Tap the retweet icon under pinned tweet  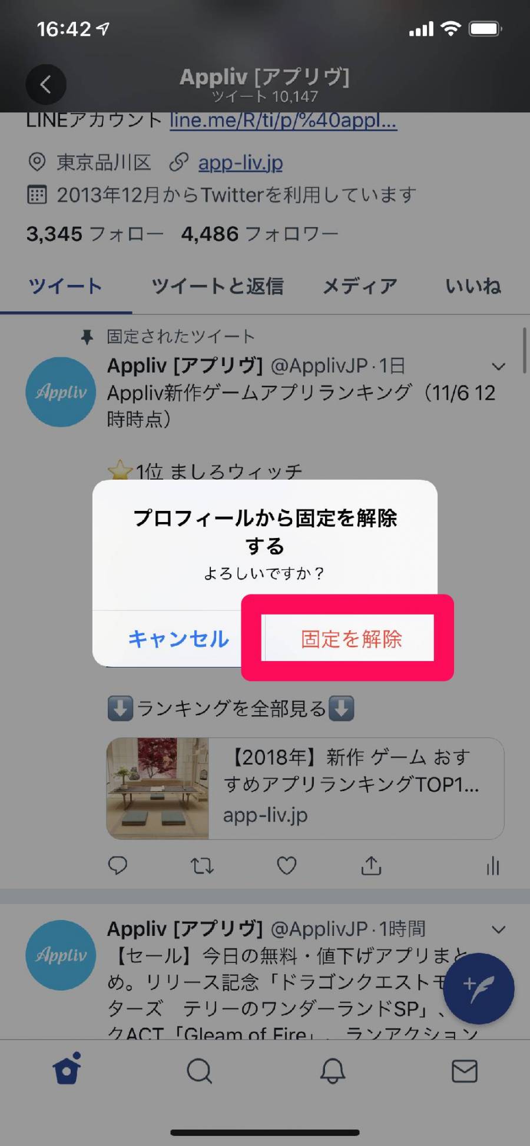coord(202,866)
